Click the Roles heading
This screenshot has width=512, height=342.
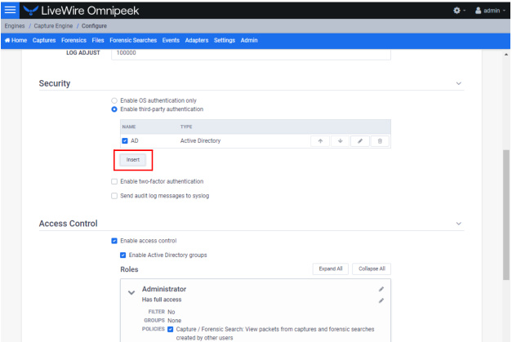click(x=129, y=269)
